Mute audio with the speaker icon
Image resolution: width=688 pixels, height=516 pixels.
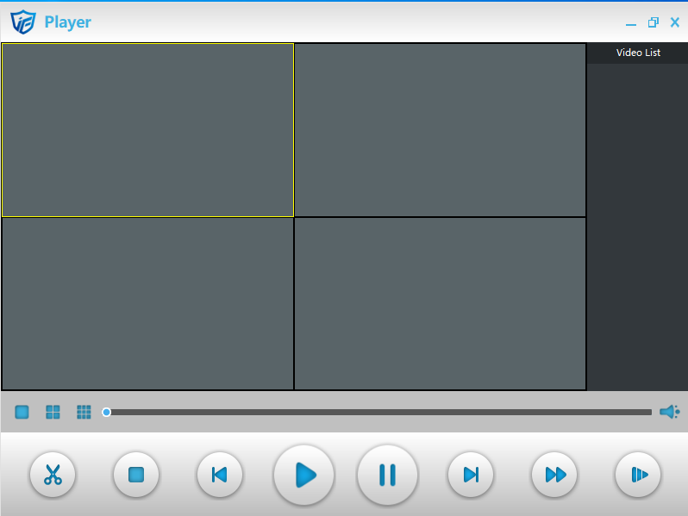670,412
